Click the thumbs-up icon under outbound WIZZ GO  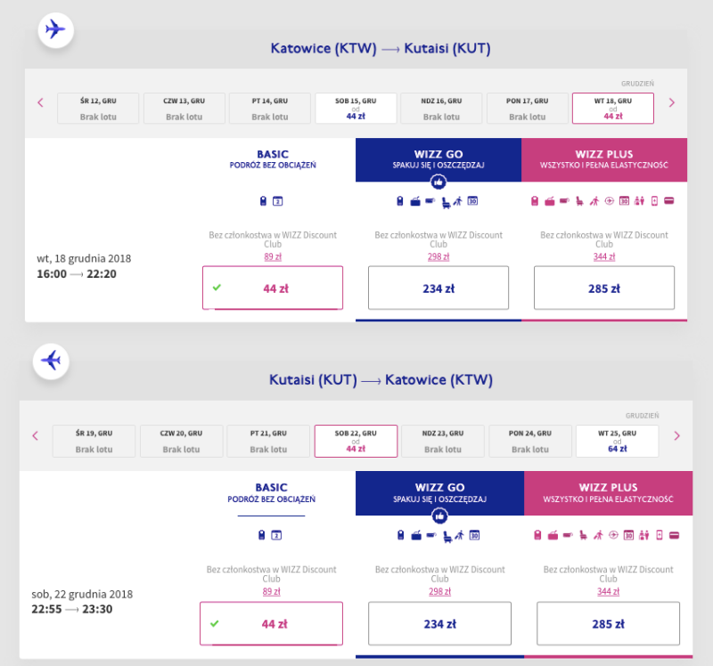point(438,183)
